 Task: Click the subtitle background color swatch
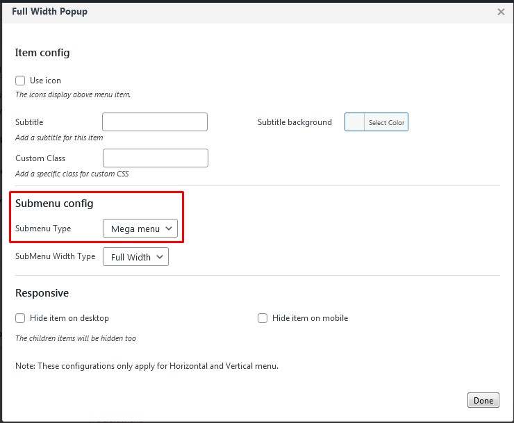click(355, 123)
